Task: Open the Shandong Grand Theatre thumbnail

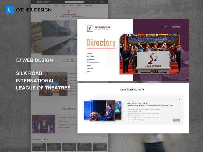Action: [x=69, y=147]
